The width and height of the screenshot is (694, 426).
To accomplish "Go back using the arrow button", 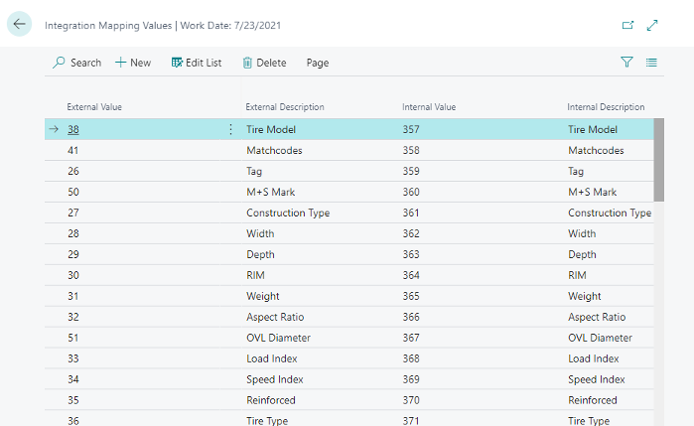I will click(19, 24).
